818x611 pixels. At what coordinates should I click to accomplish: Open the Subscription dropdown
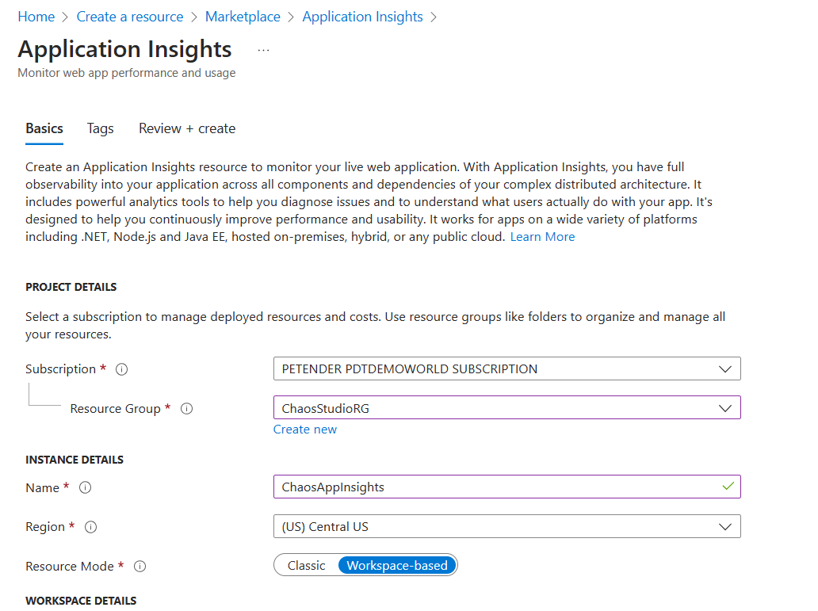pyautogui.click(x=724, y=368)
